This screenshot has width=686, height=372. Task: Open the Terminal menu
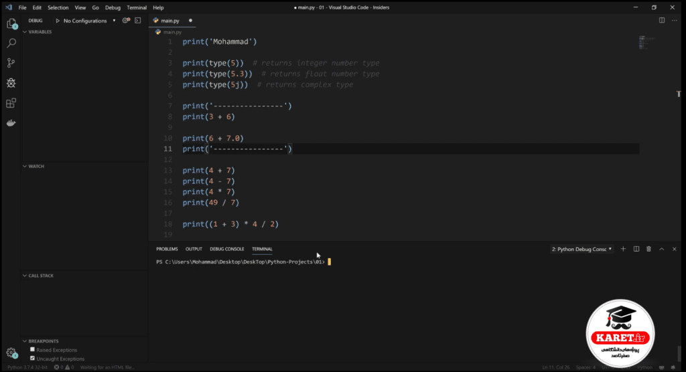pos(137,7)
